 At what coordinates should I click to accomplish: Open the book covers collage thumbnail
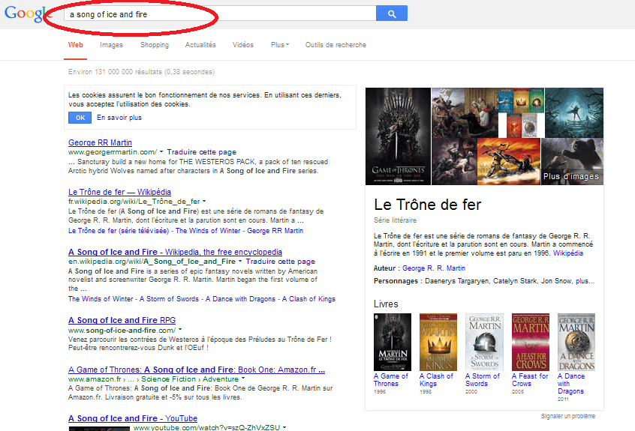pos(521,112)
